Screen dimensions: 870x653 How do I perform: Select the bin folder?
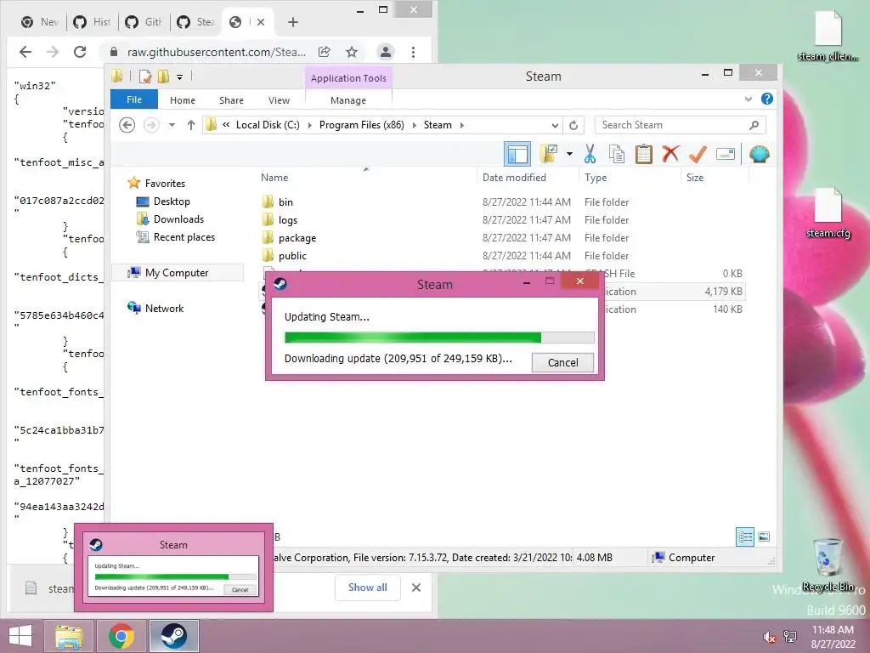(285, 202)
